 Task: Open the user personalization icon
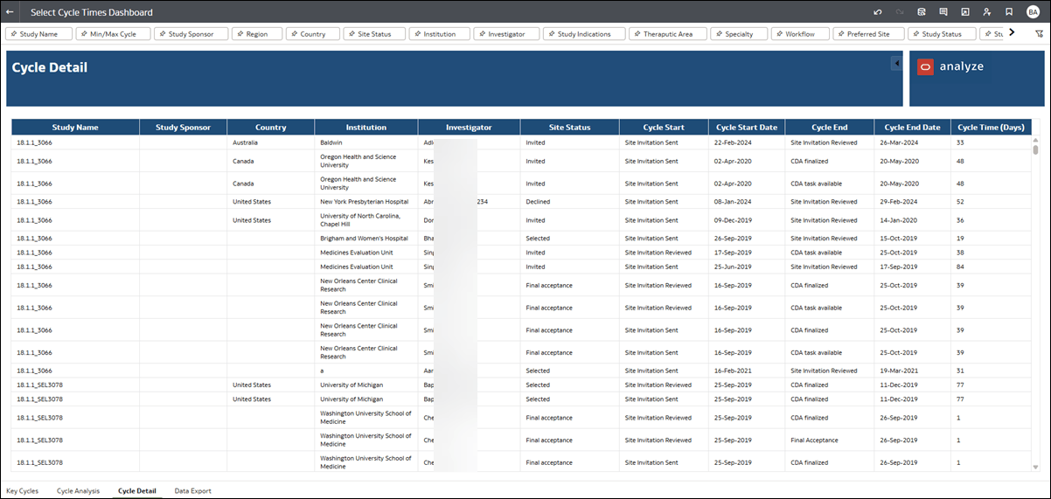[987, 12]
